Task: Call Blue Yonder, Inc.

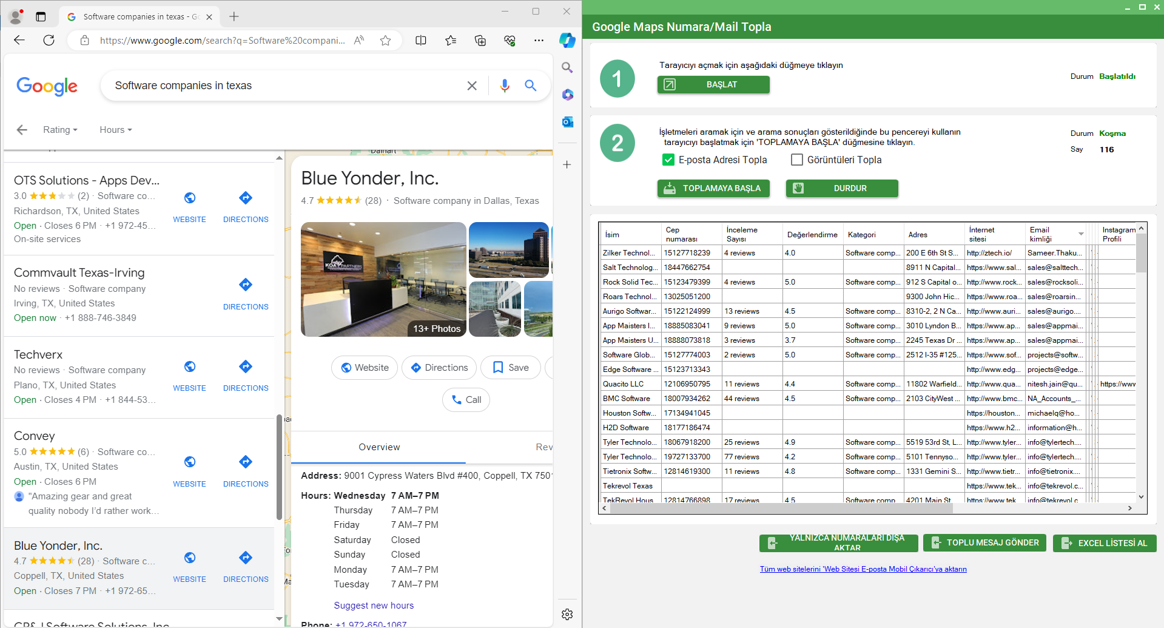Action: (x=466, y=400)
